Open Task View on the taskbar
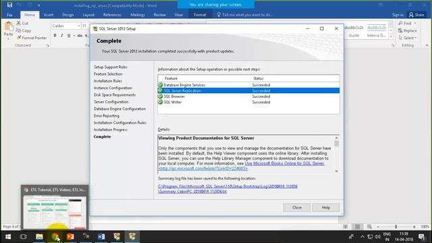Image resolution: width=432 pixels, height=243 pixels. pyautogui.click(x=24, y=237)
